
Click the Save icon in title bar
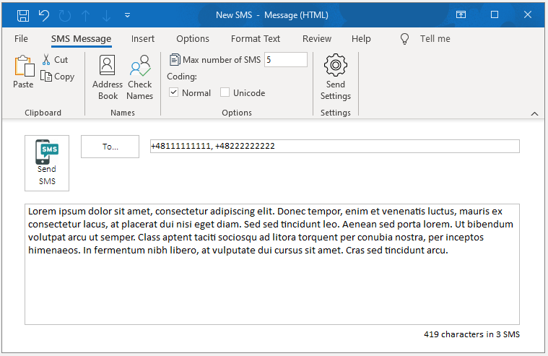coord(23,15)
